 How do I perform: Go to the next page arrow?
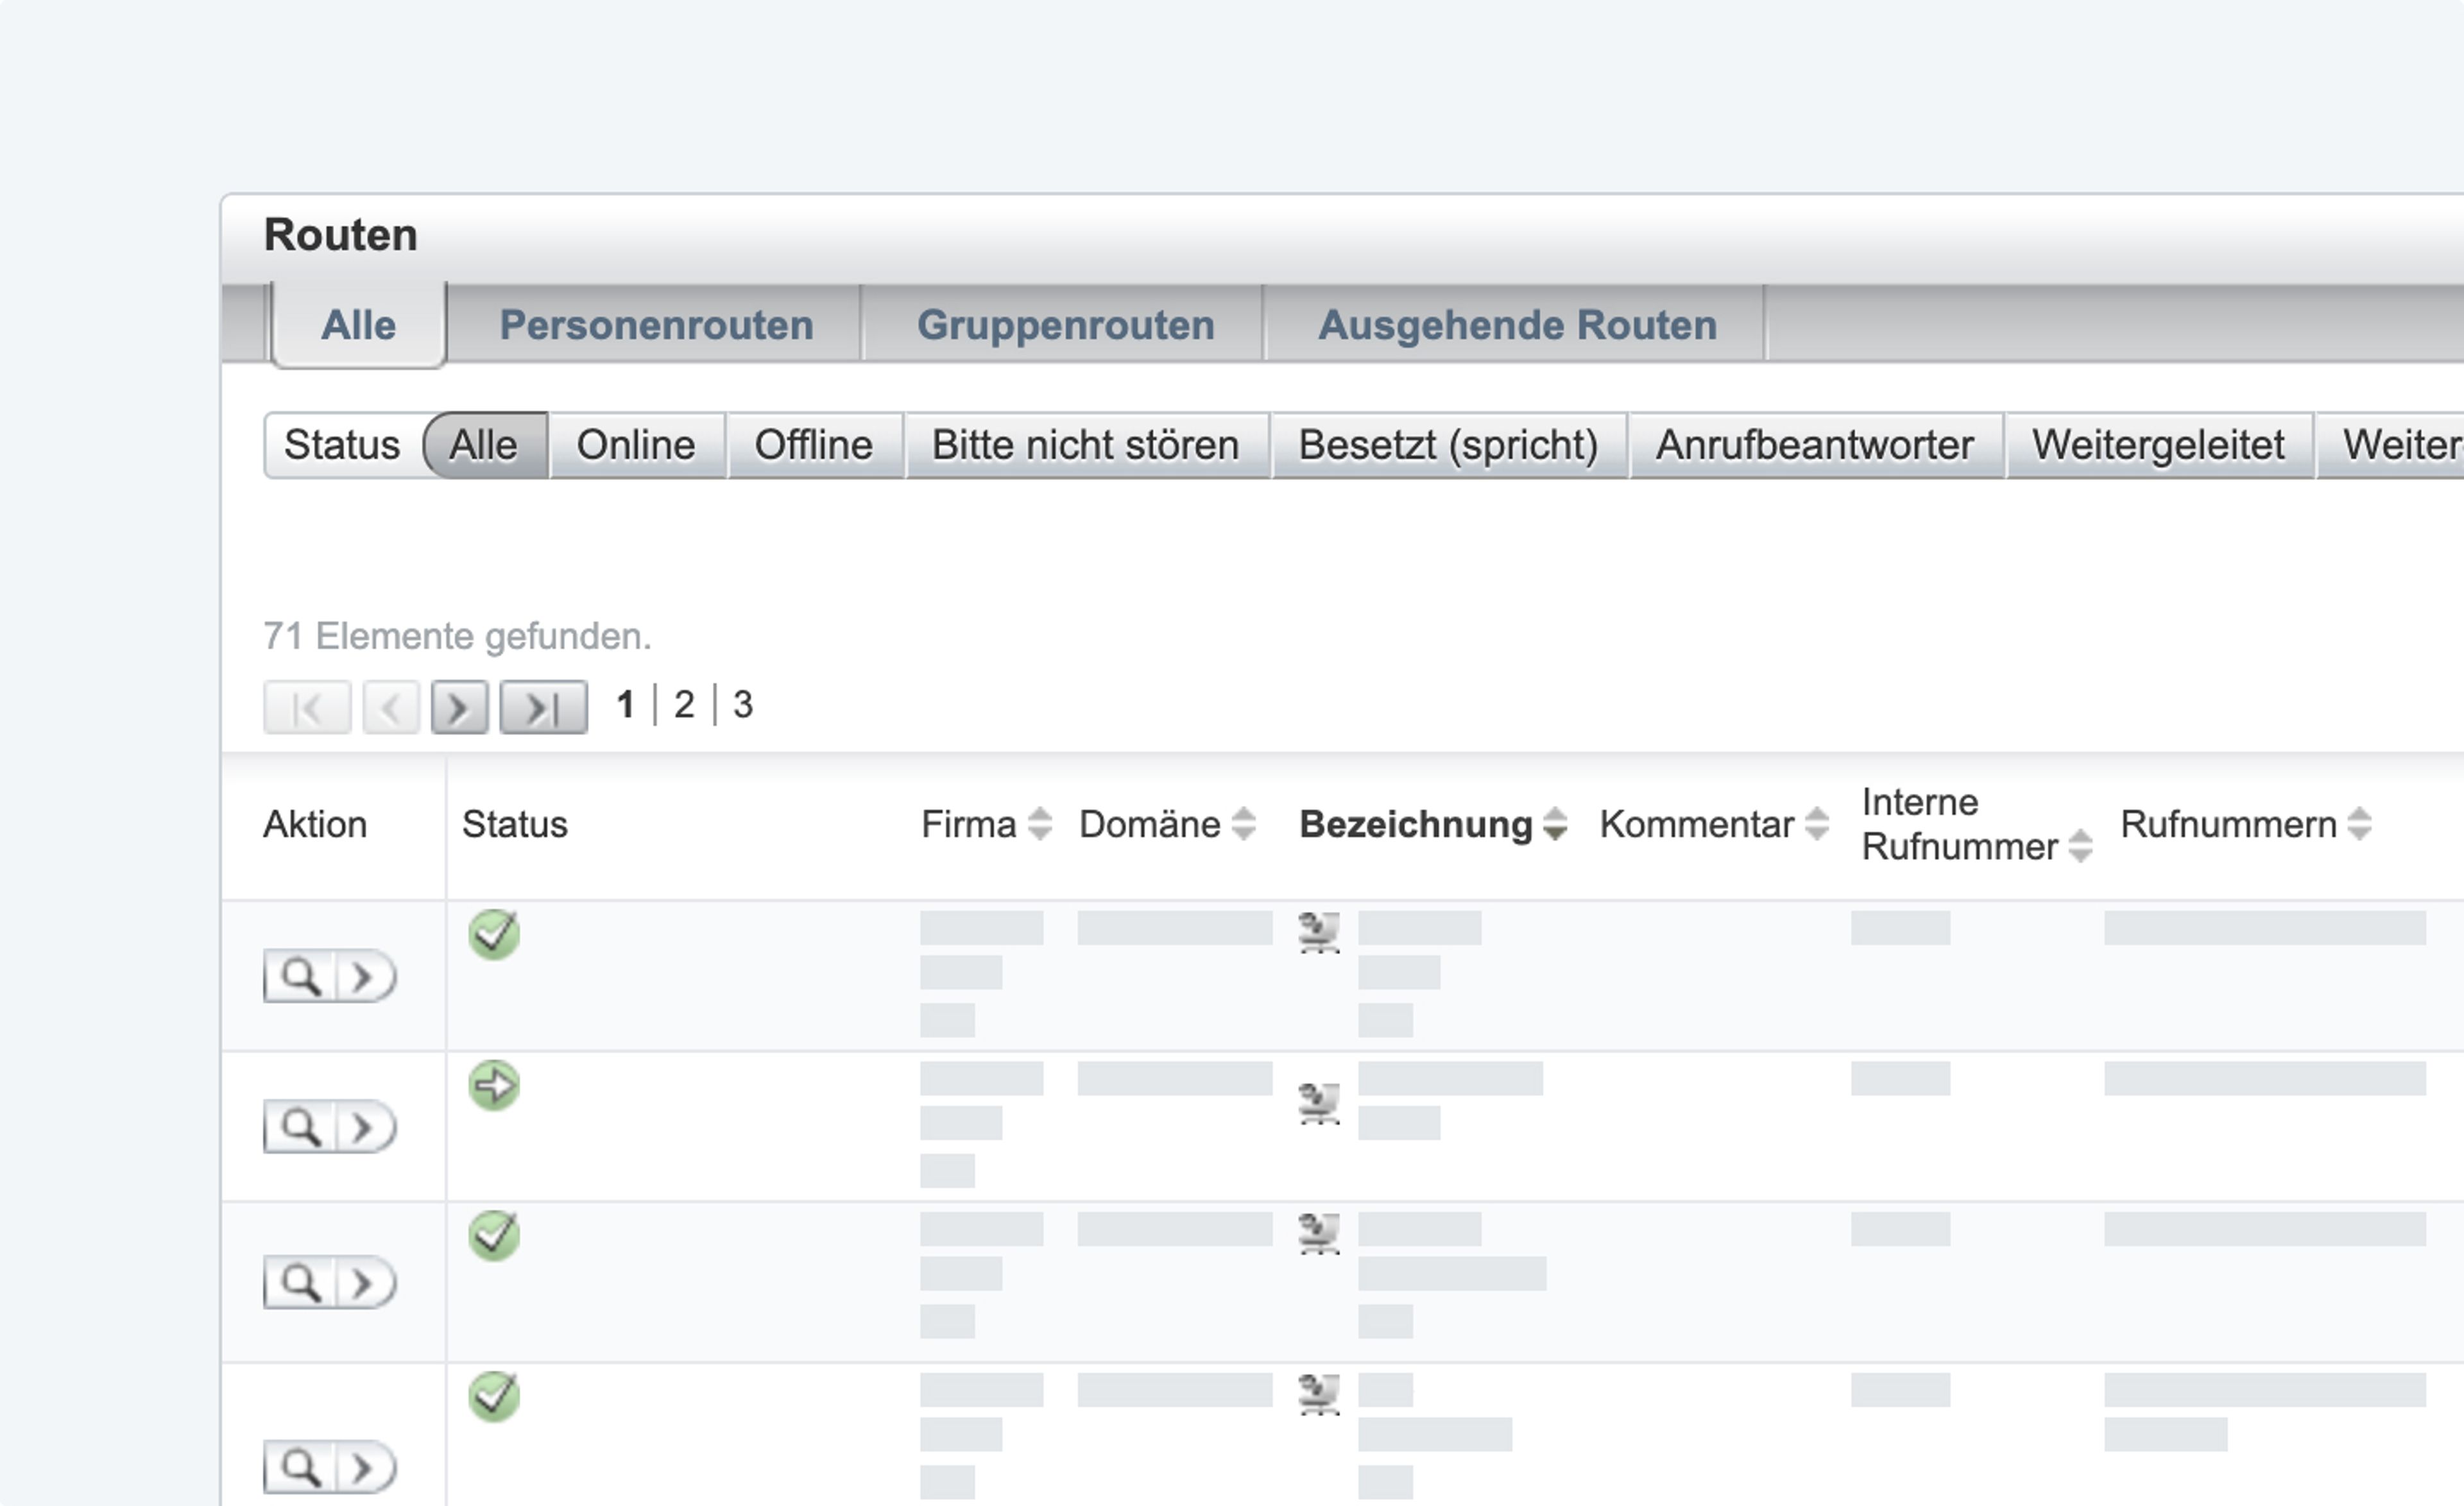click(x=459, y=708)
